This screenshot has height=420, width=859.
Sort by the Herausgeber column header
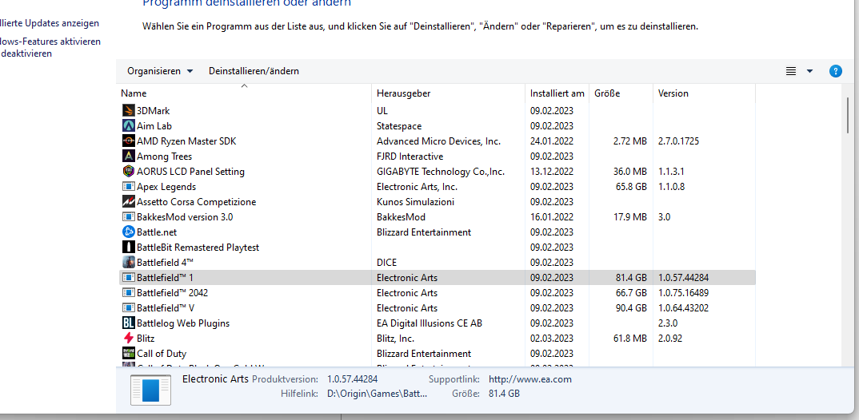tap(448, 93)
